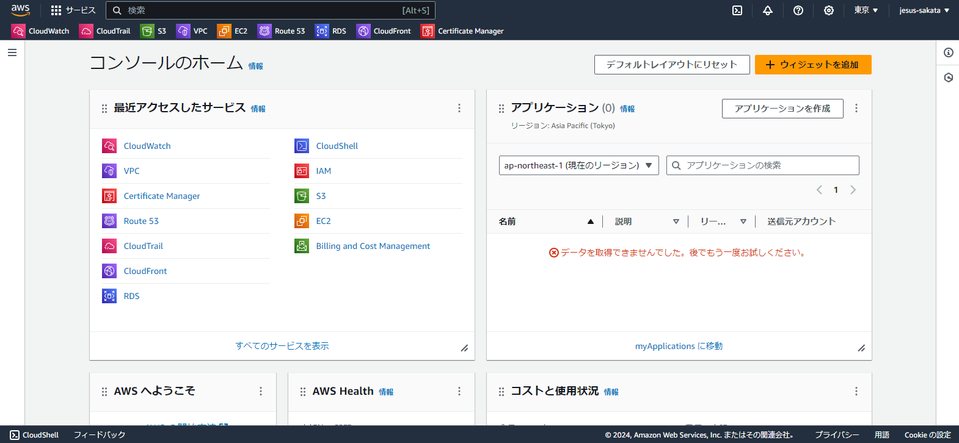The width and height of the screenshot is (959, 443).
Task: Open options menu of アプリケーション widget
Action: (856, 108)
